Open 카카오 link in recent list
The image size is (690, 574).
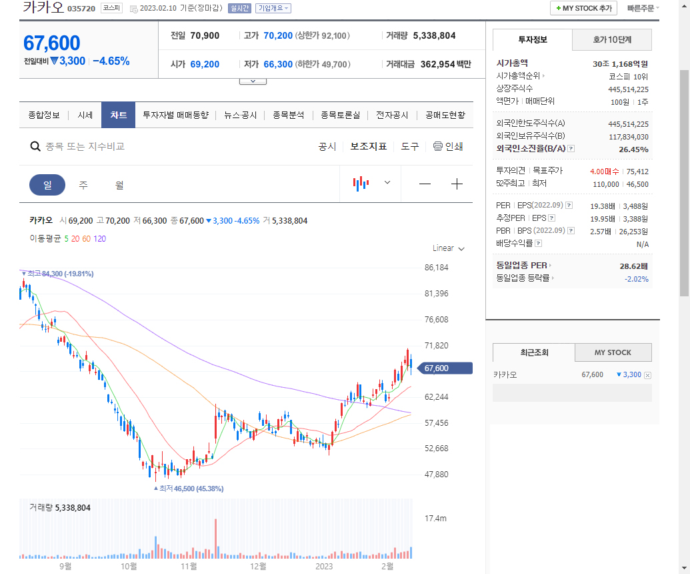pos(505,375)
